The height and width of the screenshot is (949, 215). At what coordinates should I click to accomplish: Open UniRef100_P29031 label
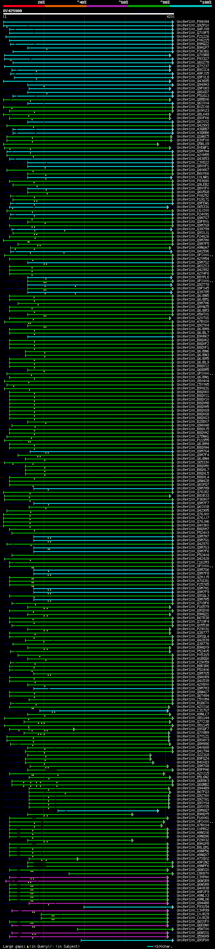point(192,629)
